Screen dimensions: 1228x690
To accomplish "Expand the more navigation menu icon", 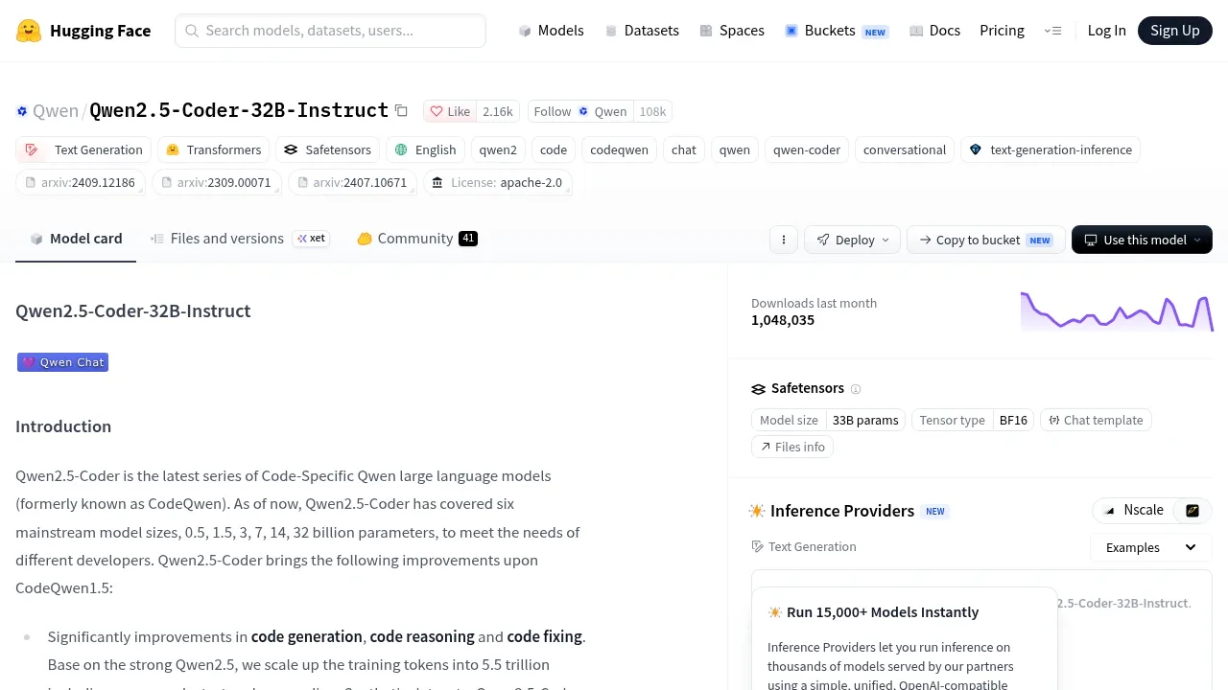I will pyautogui.click(x=1052, y=31).
